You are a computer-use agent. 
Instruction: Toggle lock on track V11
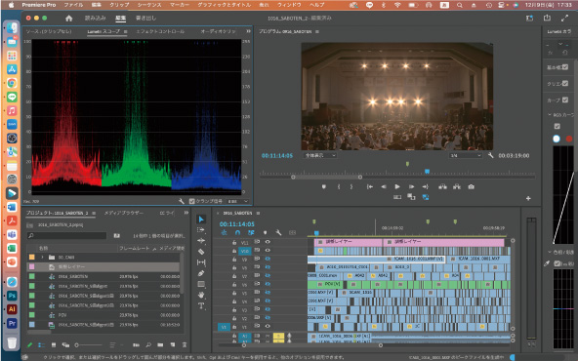point(234,242)
